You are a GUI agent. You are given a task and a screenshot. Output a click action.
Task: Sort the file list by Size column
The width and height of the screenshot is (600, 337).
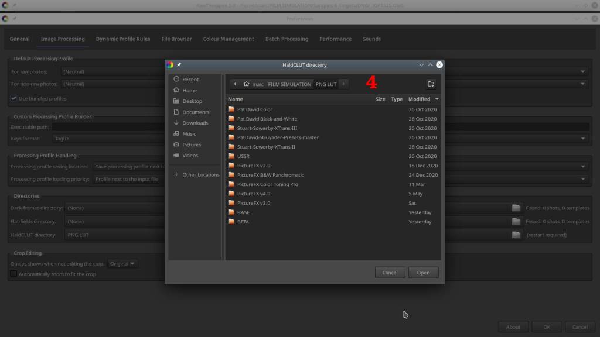pos(380,99)
